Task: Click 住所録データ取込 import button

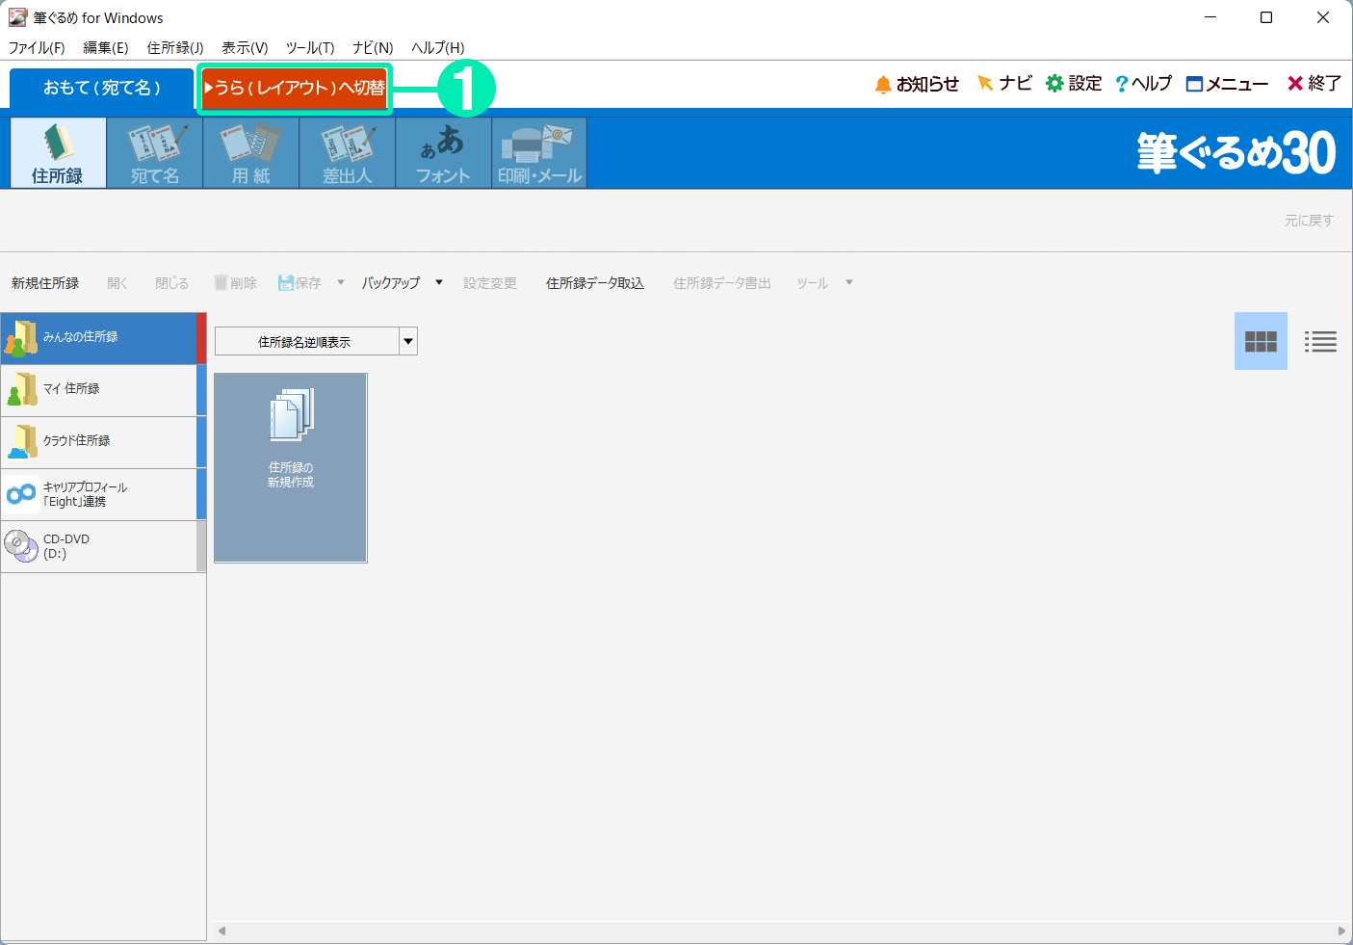Action: pos(594,283)
